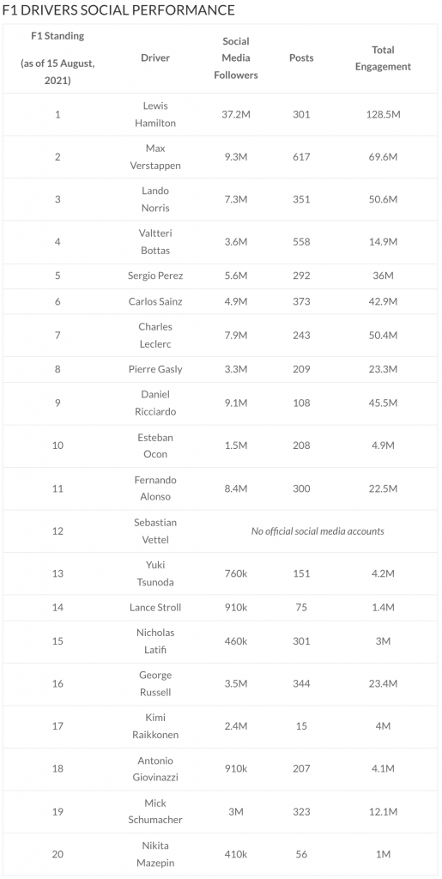442x879 pixels.
Task: Click the F1 Drivers Social Performance title
Action: [118, 10]
